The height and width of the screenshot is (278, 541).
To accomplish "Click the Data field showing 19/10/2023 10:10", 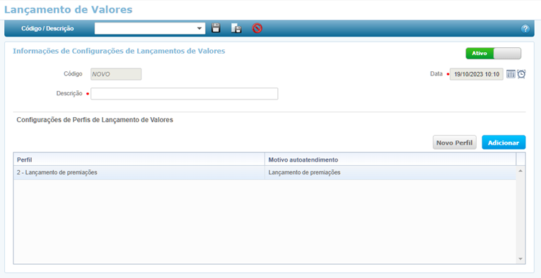I will coord(477,74).
